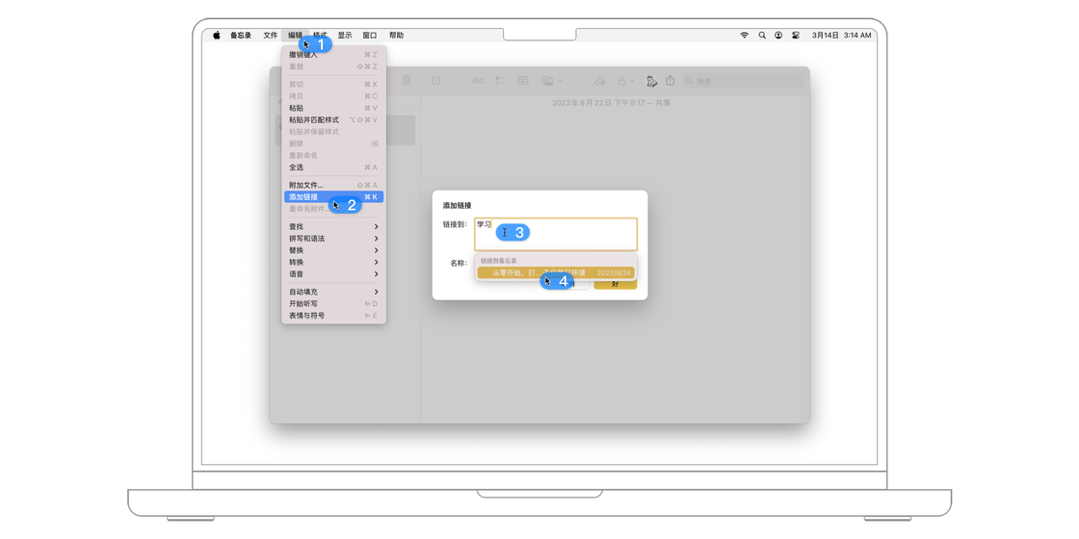Open the Aa text format icon
Viewport: 1079px width, 539px height.
478,81
